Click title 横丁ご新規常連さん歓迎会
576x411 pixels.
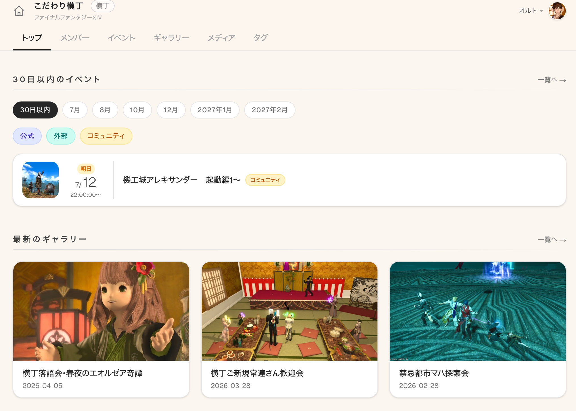[x=257, y=373]
